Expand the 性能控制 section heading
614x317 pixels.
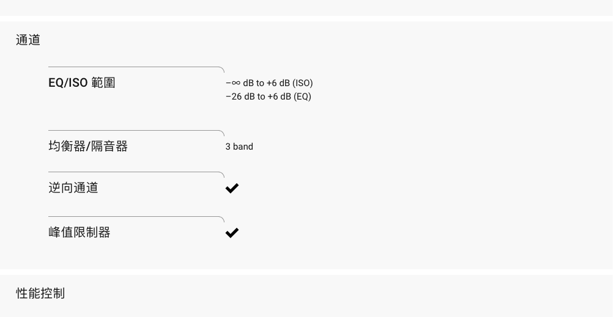[x=40, y=293]
